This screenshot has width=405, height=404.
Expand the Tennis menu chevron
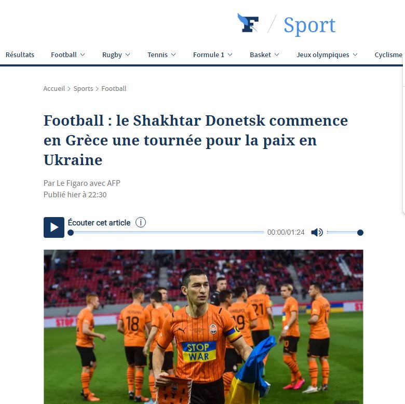point(173,55)
